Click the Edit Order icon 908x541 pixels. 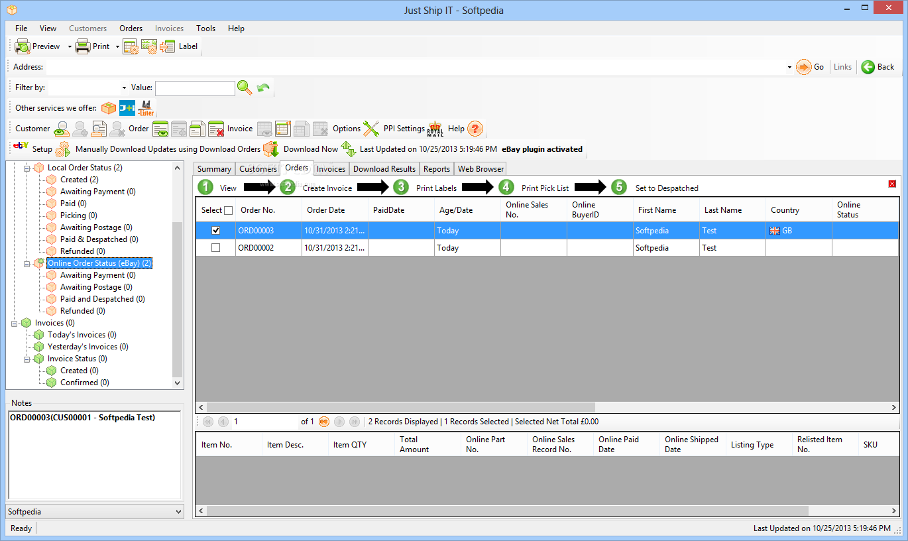point(198,129)
